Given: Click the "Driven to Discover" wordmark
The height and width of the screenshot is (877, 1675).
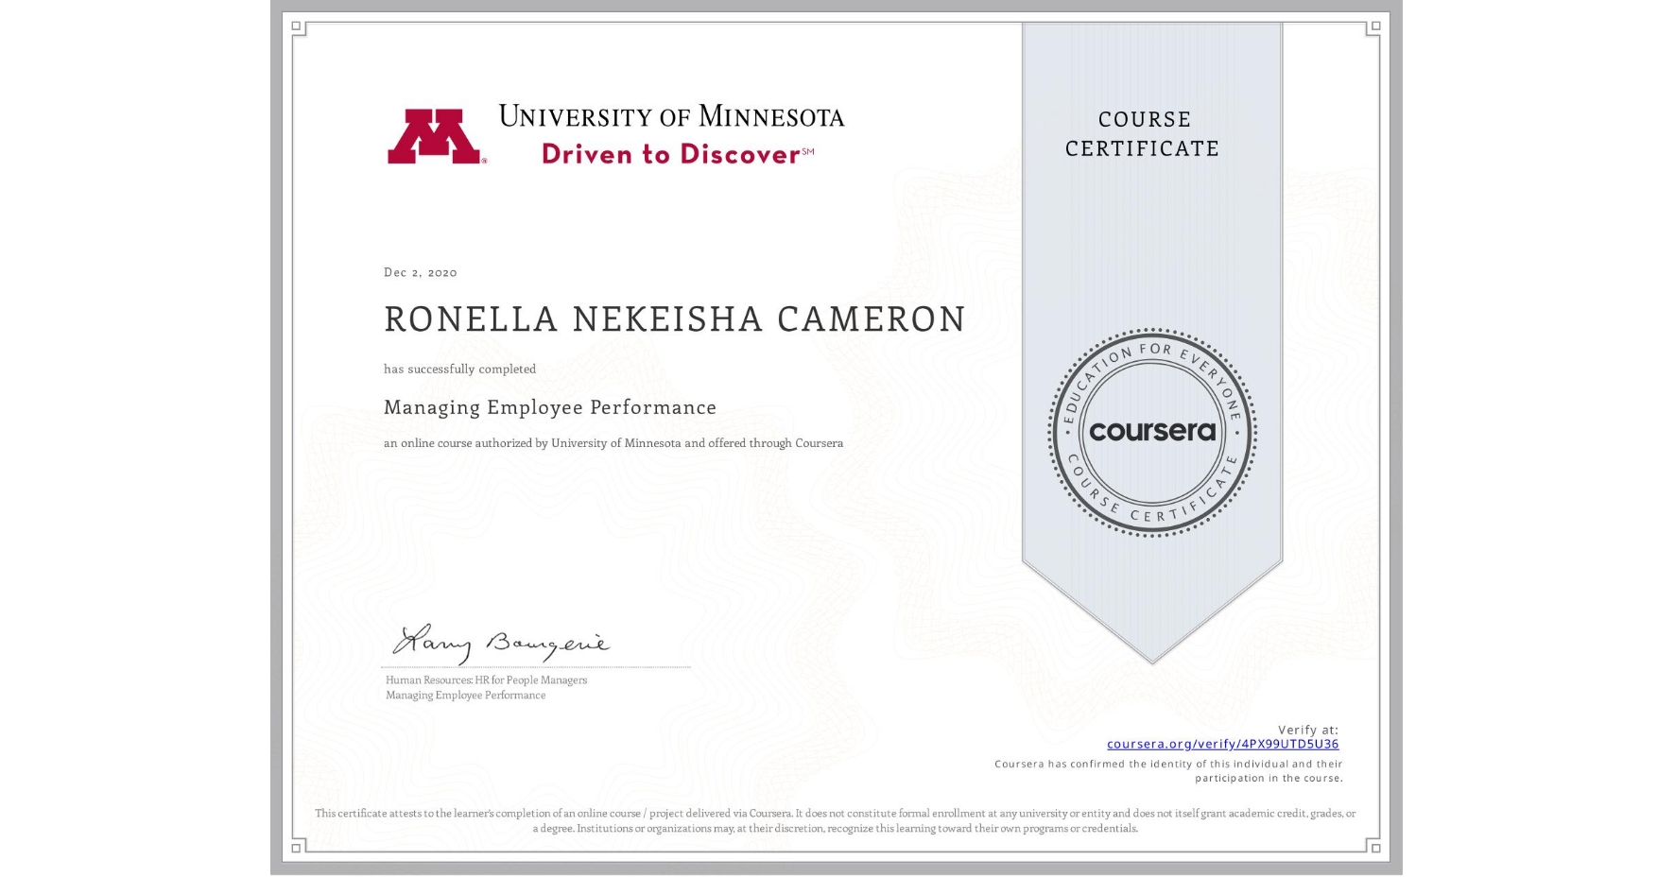Looking at the screenshot, I should (x=669, y=154).
